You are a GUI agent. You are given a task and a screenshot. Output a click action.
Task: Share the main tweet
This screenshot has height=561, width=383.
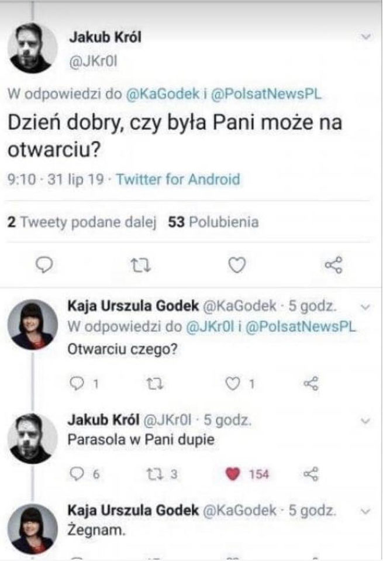click(333, 266)
